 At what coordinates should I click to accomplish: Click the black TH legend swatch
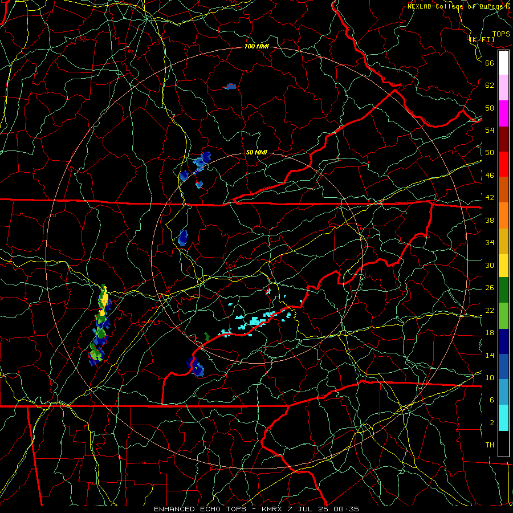(503, 443)
